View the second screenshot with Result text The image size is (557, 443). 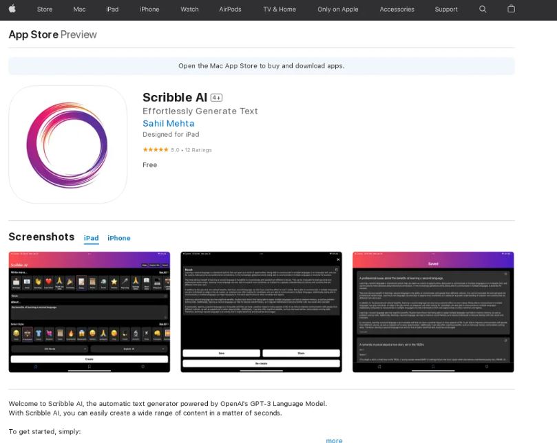262,312
